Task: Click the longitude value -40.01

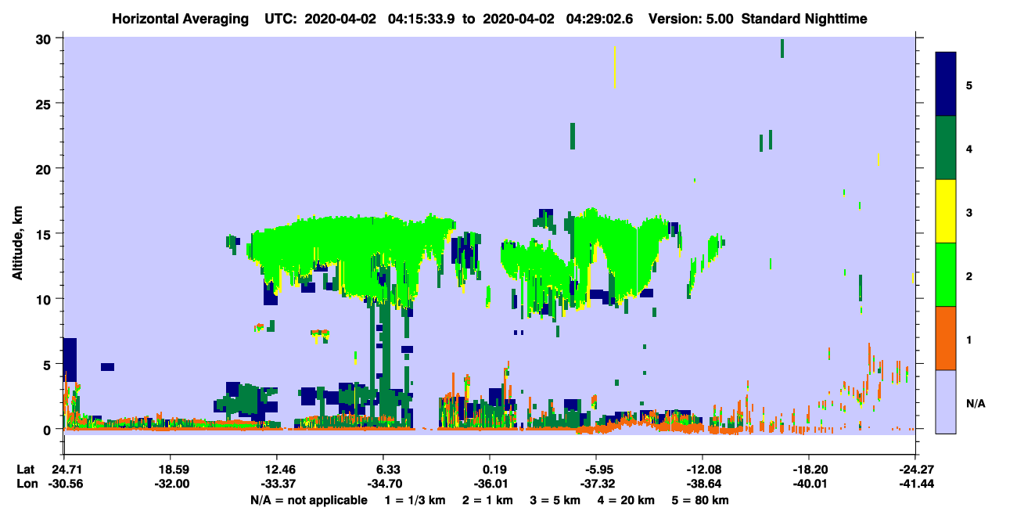Action: (809, 484)
